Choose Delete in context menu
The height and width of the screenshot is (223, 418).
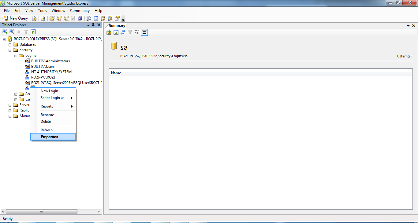pos(53,122)
